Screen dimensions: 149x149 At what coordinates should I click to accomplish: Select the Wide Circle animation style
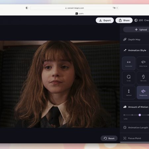coord(143,63)
